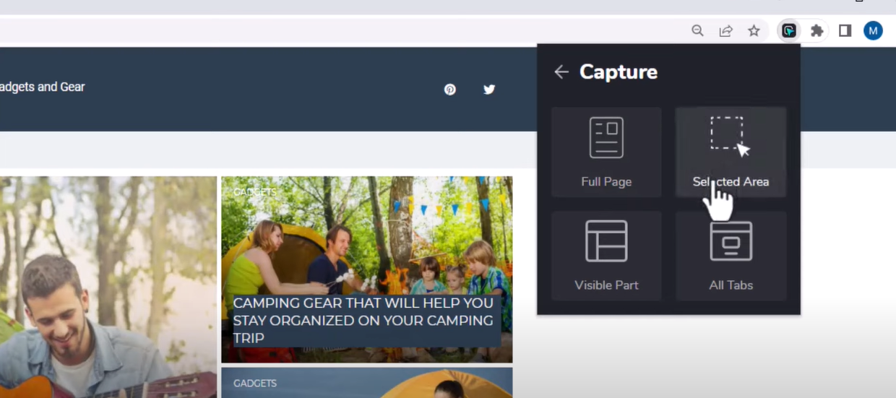Open the Gadgets and Gear site title
This screenshot has height=398, width=896.
42,87
